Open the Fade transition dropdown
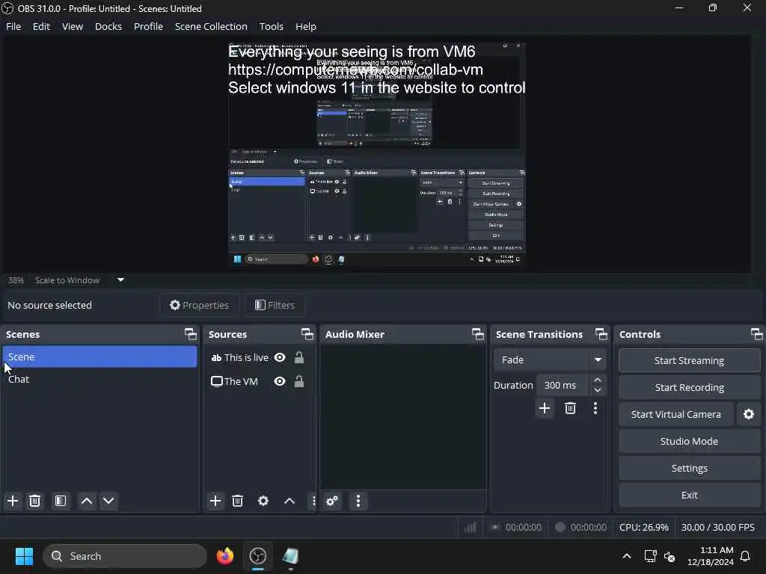The width and height of the screenshot is (766, 574). tap(550, 359)
